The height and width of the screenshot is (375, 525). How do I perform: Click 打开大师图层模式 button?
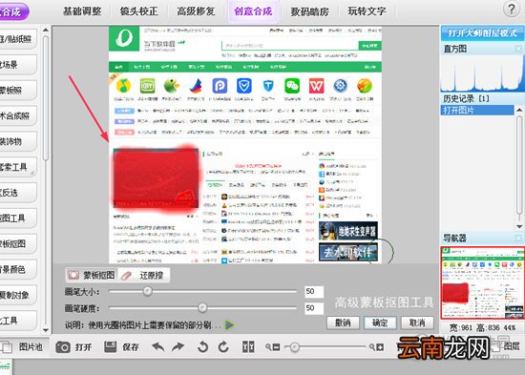(x=482, y=33)
